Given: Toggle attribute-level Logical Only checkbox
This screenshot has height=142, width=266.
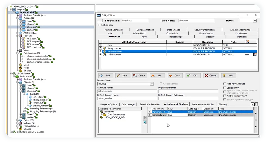Looking at the screenshot, I should [224, 88].
